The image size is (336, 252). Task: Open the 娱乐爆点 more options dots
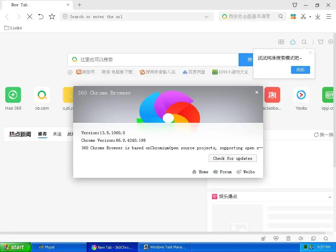point(330,197)
